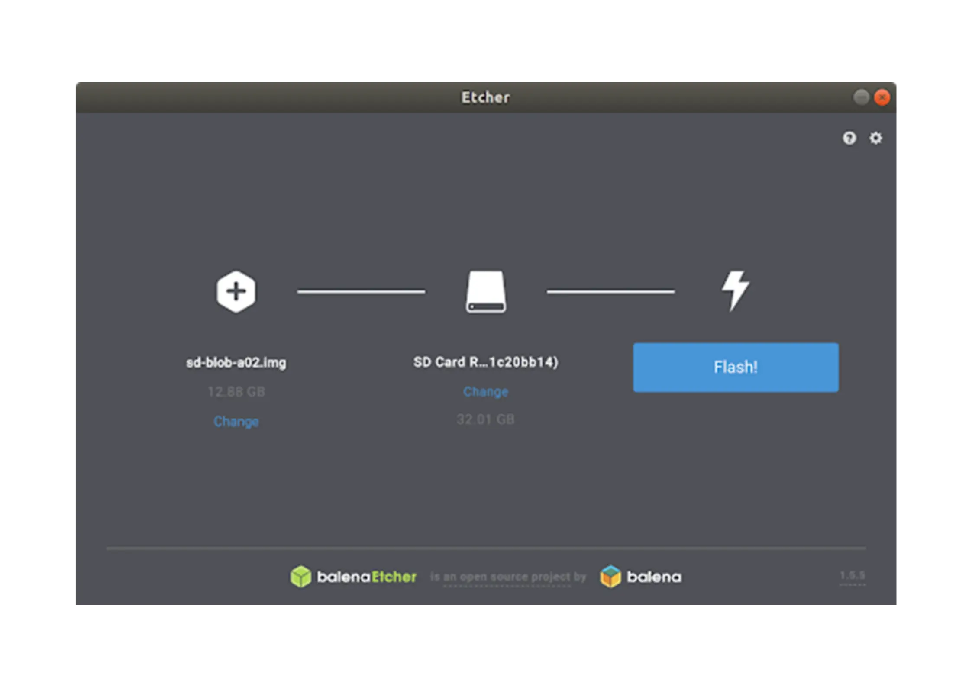Click the balenaEtcher wordmark text
This screenshot has width=972, height=687.
click(366, 577)
